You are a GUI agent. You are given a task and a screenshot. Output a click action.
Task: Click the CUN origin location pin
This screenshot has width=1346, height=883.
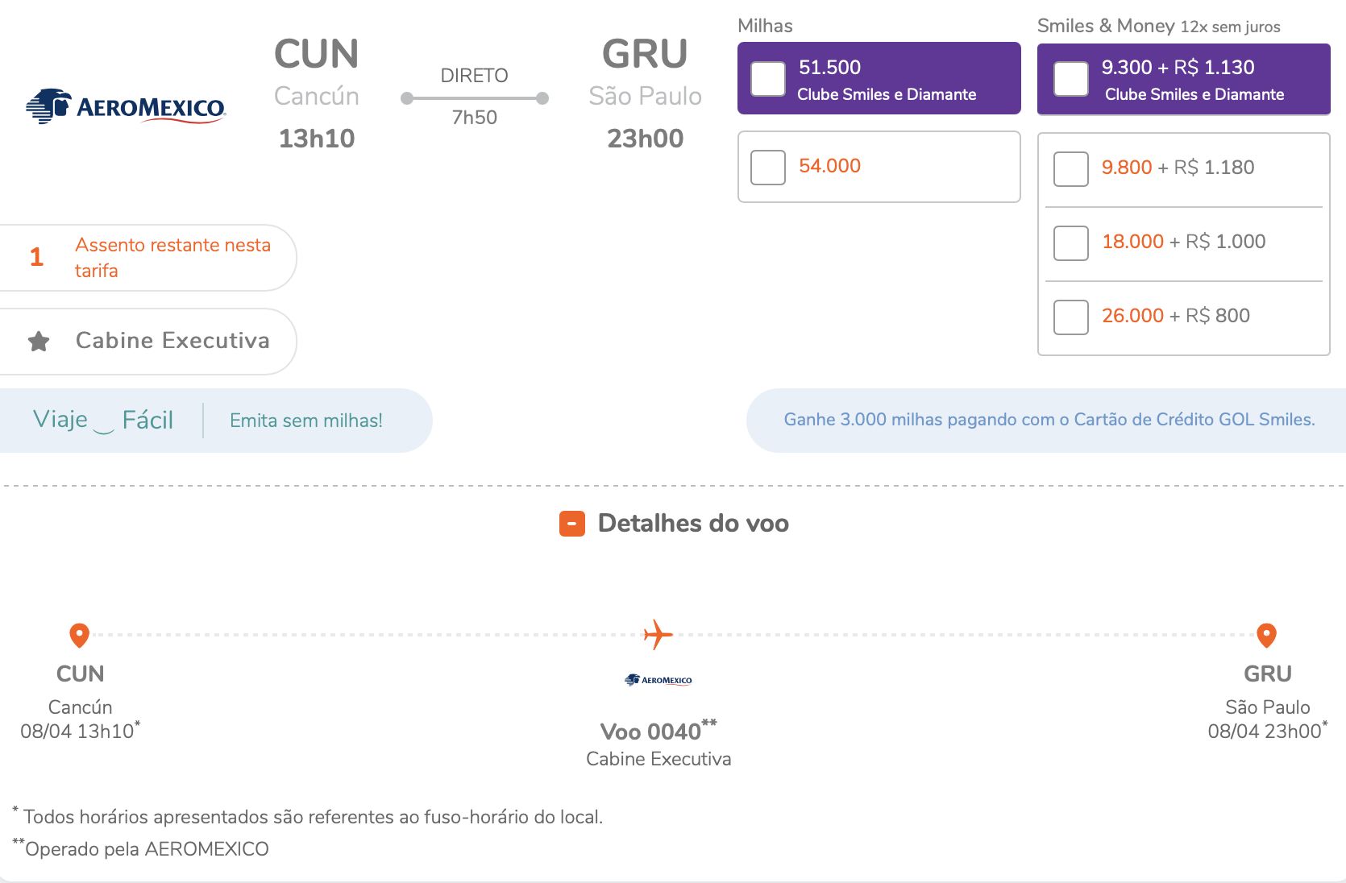[79, 636]
